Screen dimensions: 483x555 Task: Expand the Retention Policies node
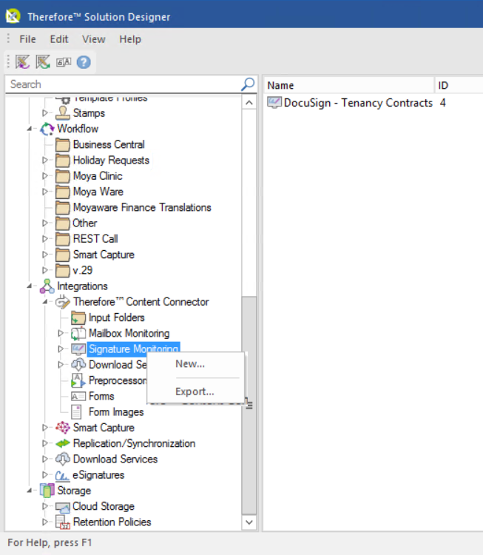(x=45, y=522)
